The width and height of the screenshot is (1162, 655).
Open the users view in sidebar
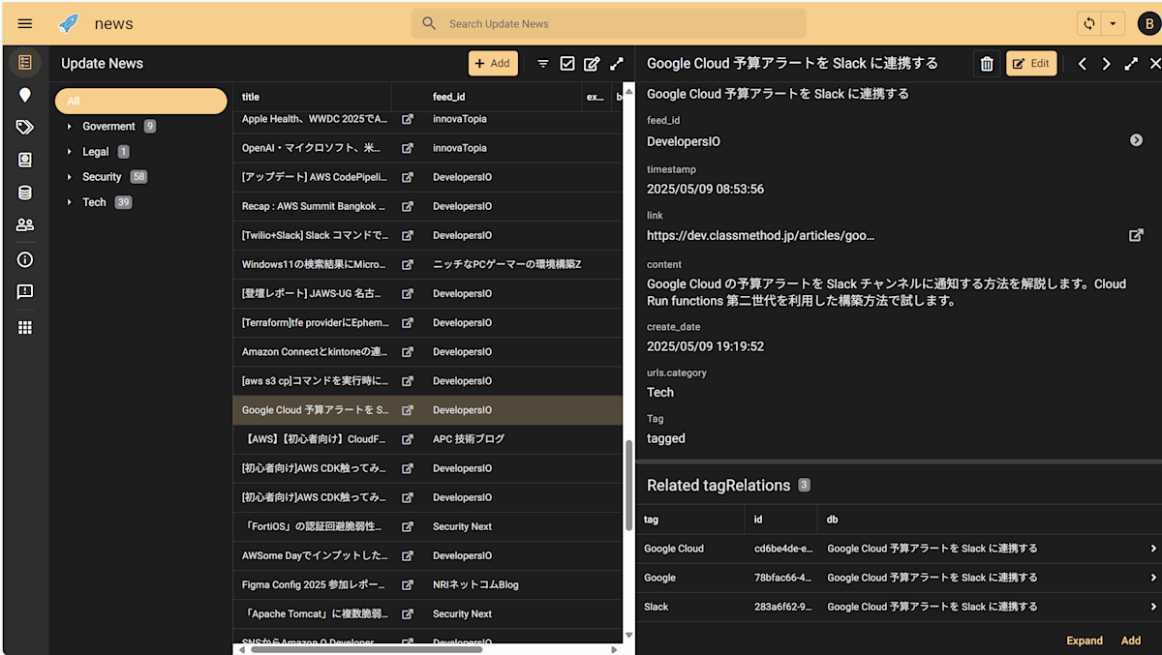tap(25, 224)
